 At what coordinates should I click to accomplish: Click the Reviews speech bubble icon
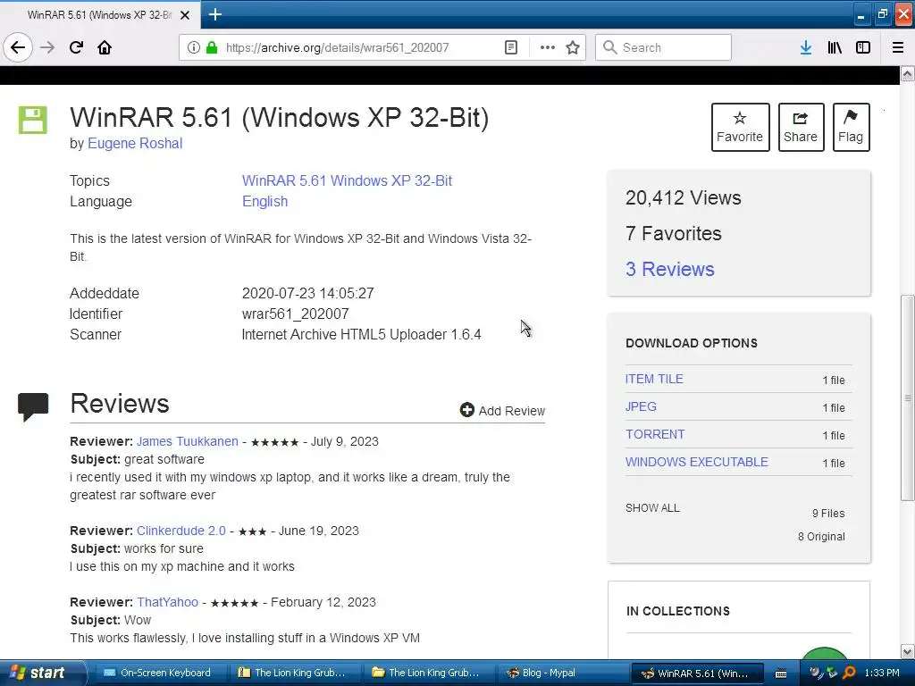[33, 406]
